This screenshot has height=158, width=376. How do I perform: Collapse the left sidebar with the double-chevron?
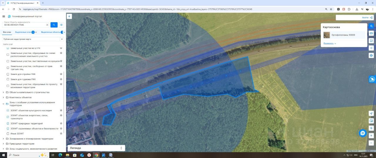tap(69, 16)
